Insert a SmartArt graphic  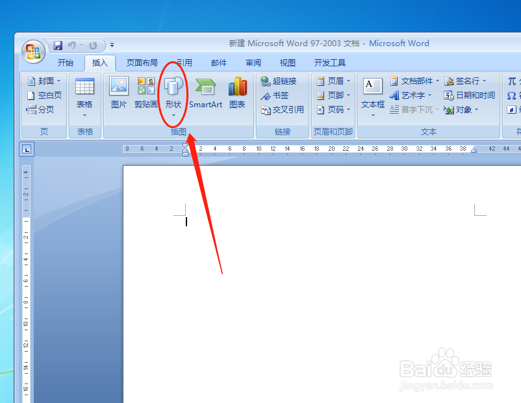[x=205, y=93]
